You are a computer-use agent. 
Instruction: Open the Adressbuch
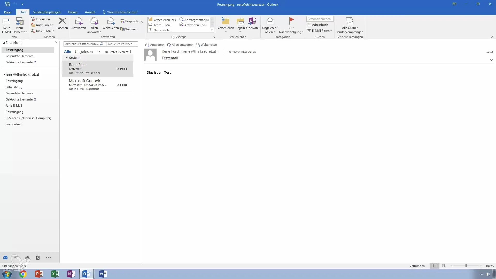[317, 25]
